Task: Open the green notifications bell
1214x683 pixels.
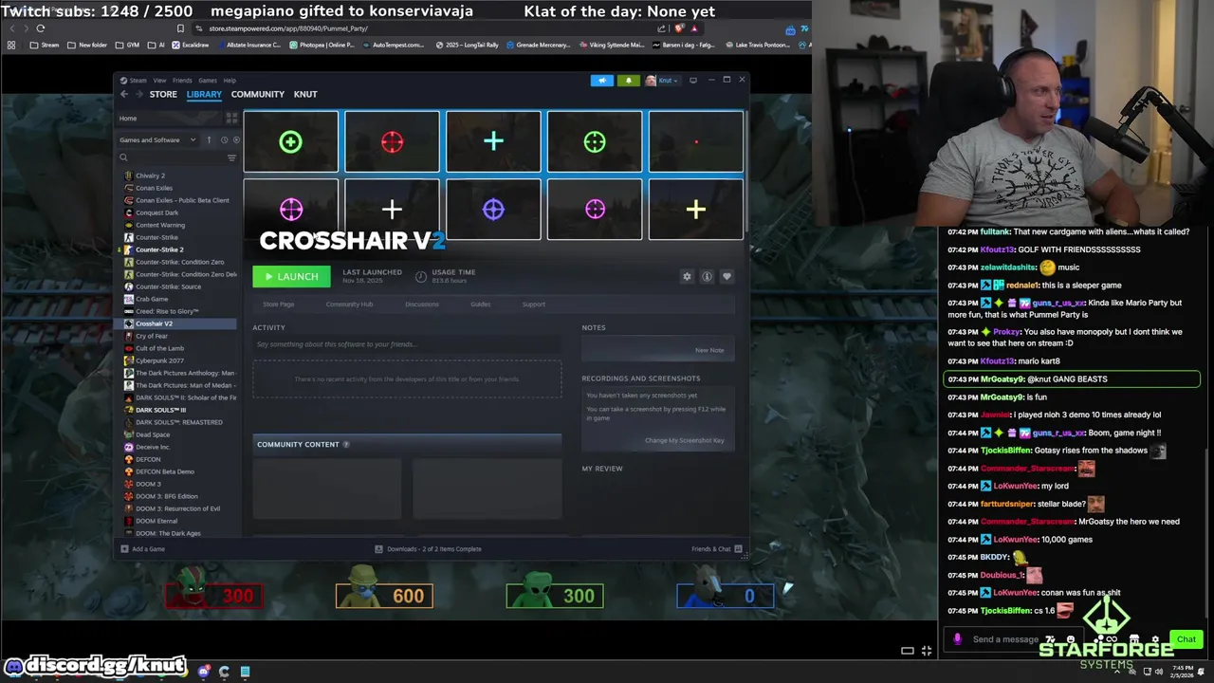Action: point(628,80)
